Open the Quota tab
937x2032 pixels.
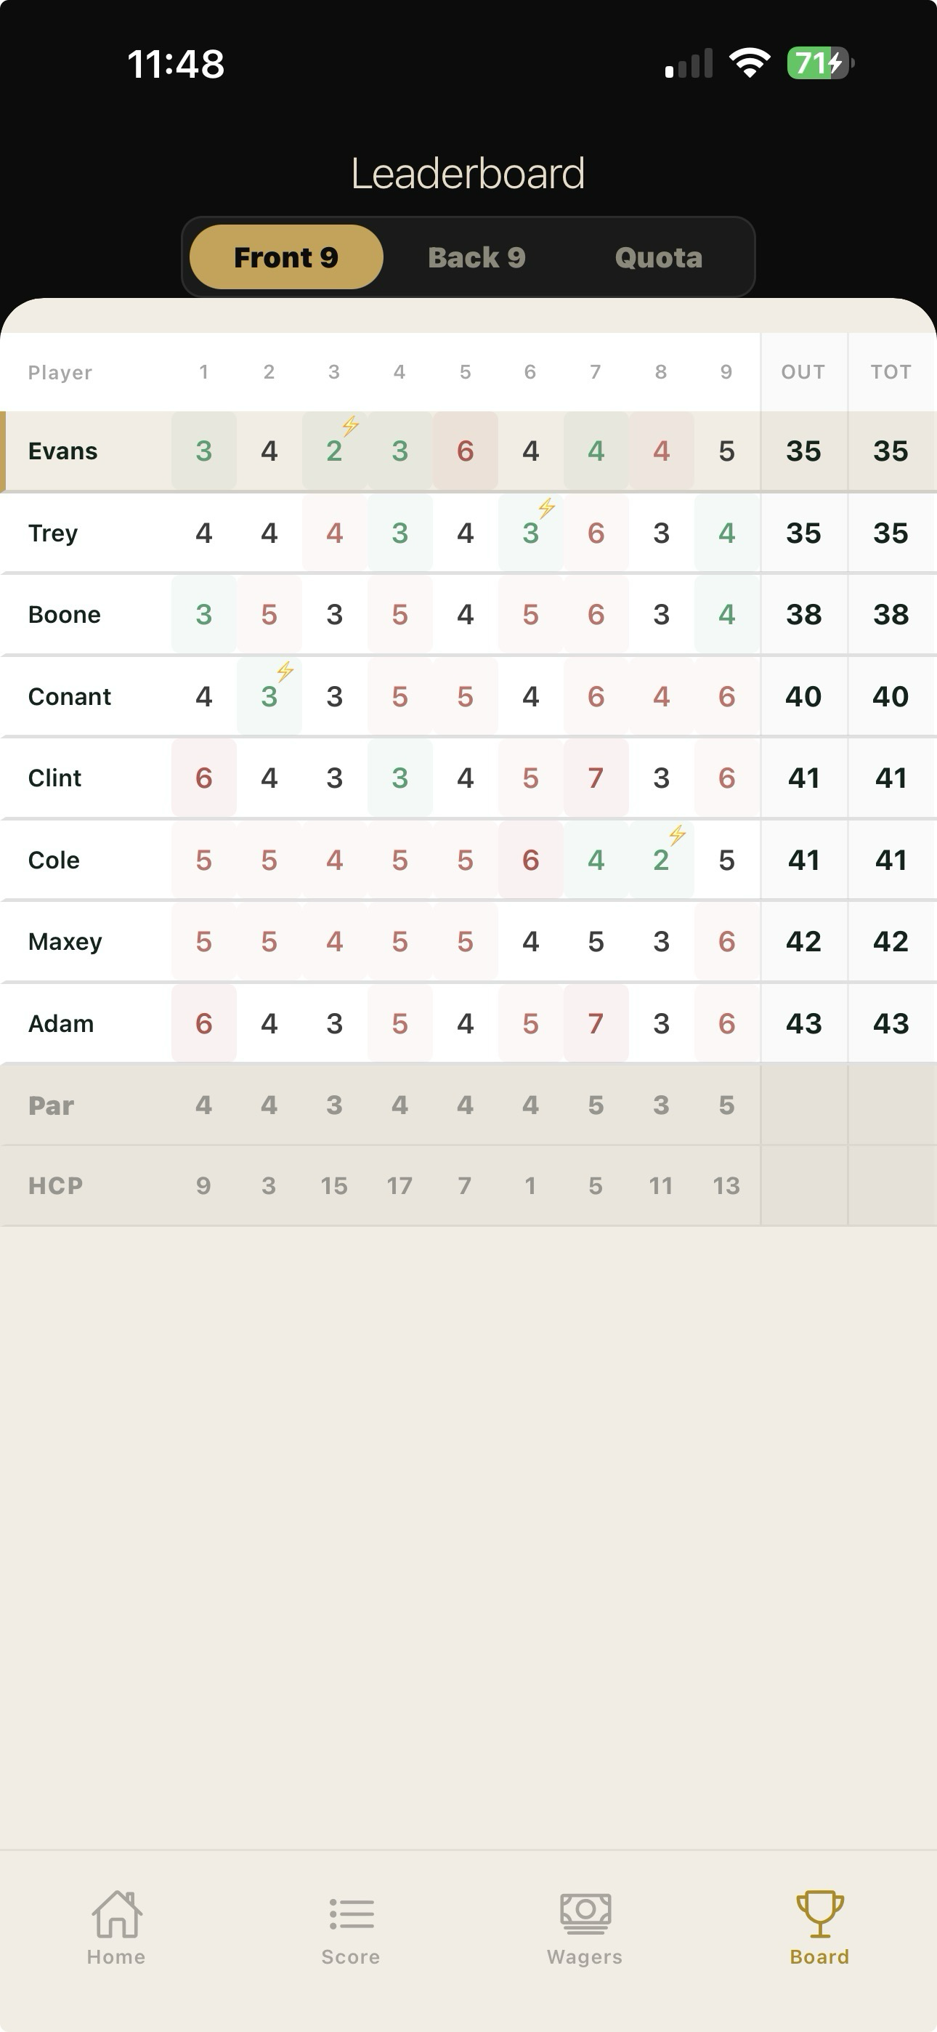pos(660,257)
